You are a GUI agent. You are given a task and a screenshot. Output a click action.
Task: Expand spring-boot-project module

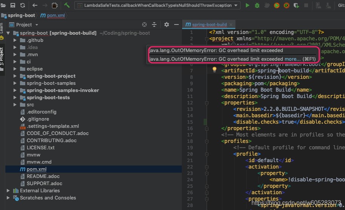pos(15,76)
